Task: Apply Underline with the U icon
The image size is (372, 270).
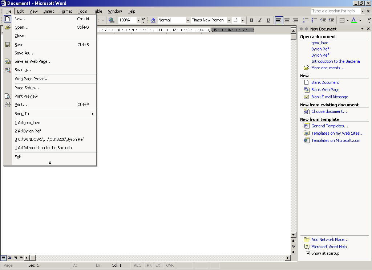Action: click(268, 20)
